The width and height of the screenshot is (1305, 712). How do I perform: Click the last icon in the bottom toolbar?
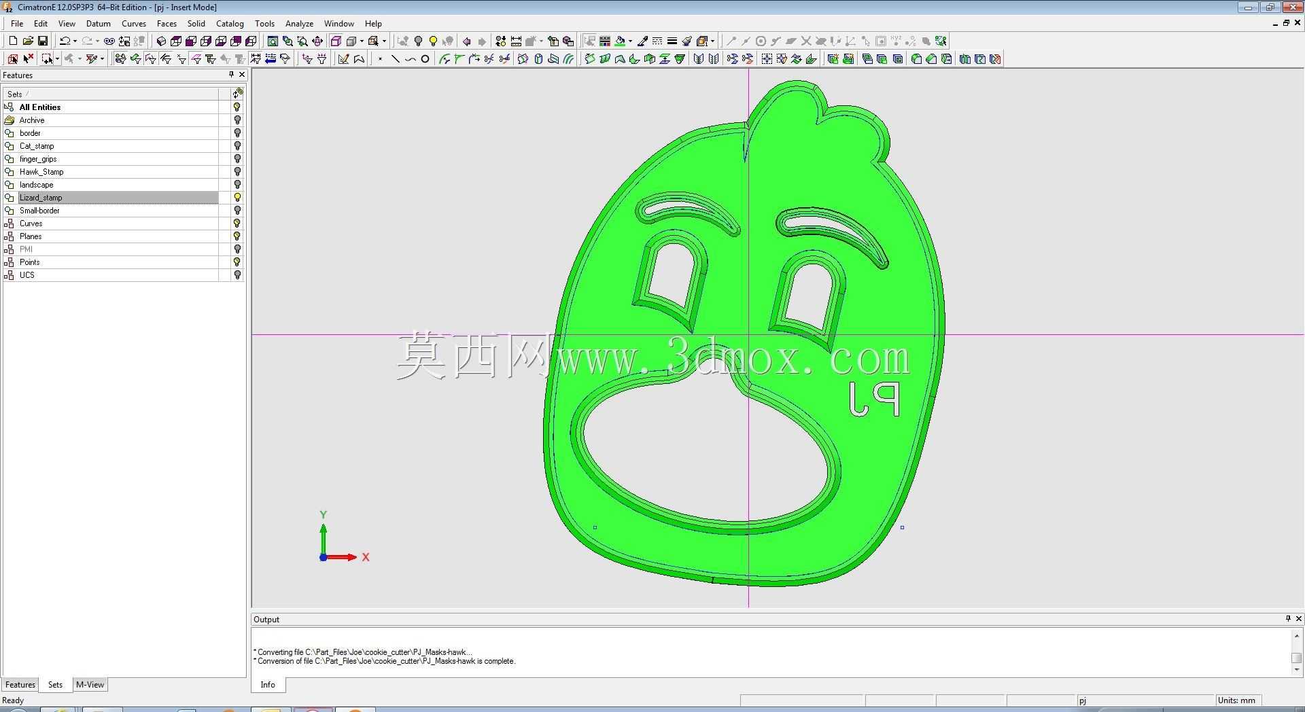tap(996, 59)
